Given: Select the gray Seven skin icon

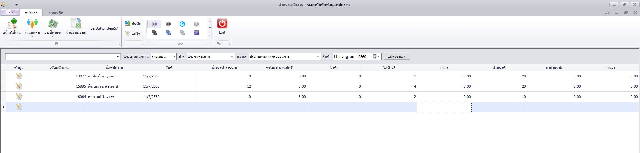Looking at the screenshot, I should [x=196, y=24].
